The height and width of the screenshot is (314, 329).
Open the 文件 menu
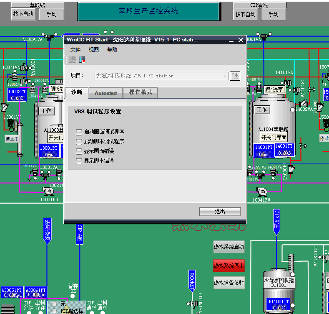(x=75, y=50)
